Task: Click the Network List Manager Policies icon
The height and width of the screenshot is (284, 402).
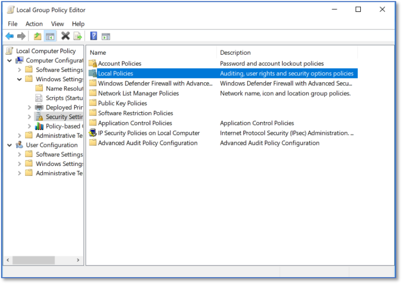Action: coord(92,93)
